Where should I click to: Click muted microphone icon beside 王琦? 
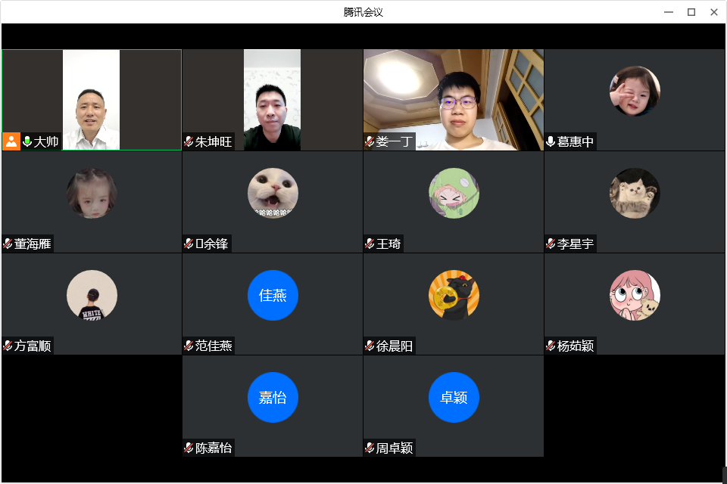click(370, 244)
